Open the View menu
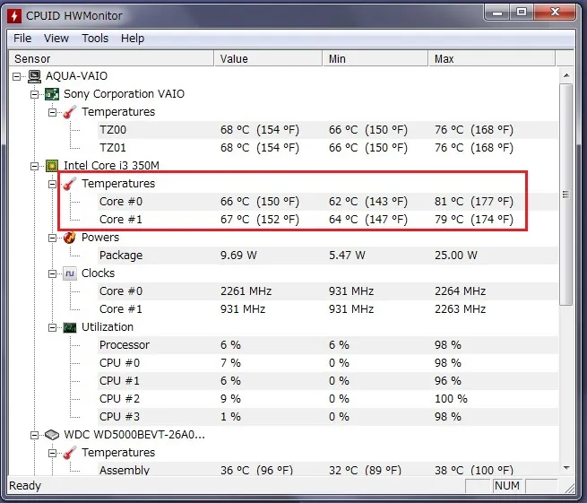 tap(56, 39)
